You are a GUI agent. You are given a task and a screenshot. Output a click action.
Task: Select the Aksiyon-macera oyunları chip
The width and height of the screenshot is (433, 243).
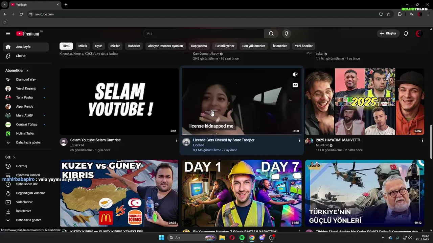coord(165,46)
